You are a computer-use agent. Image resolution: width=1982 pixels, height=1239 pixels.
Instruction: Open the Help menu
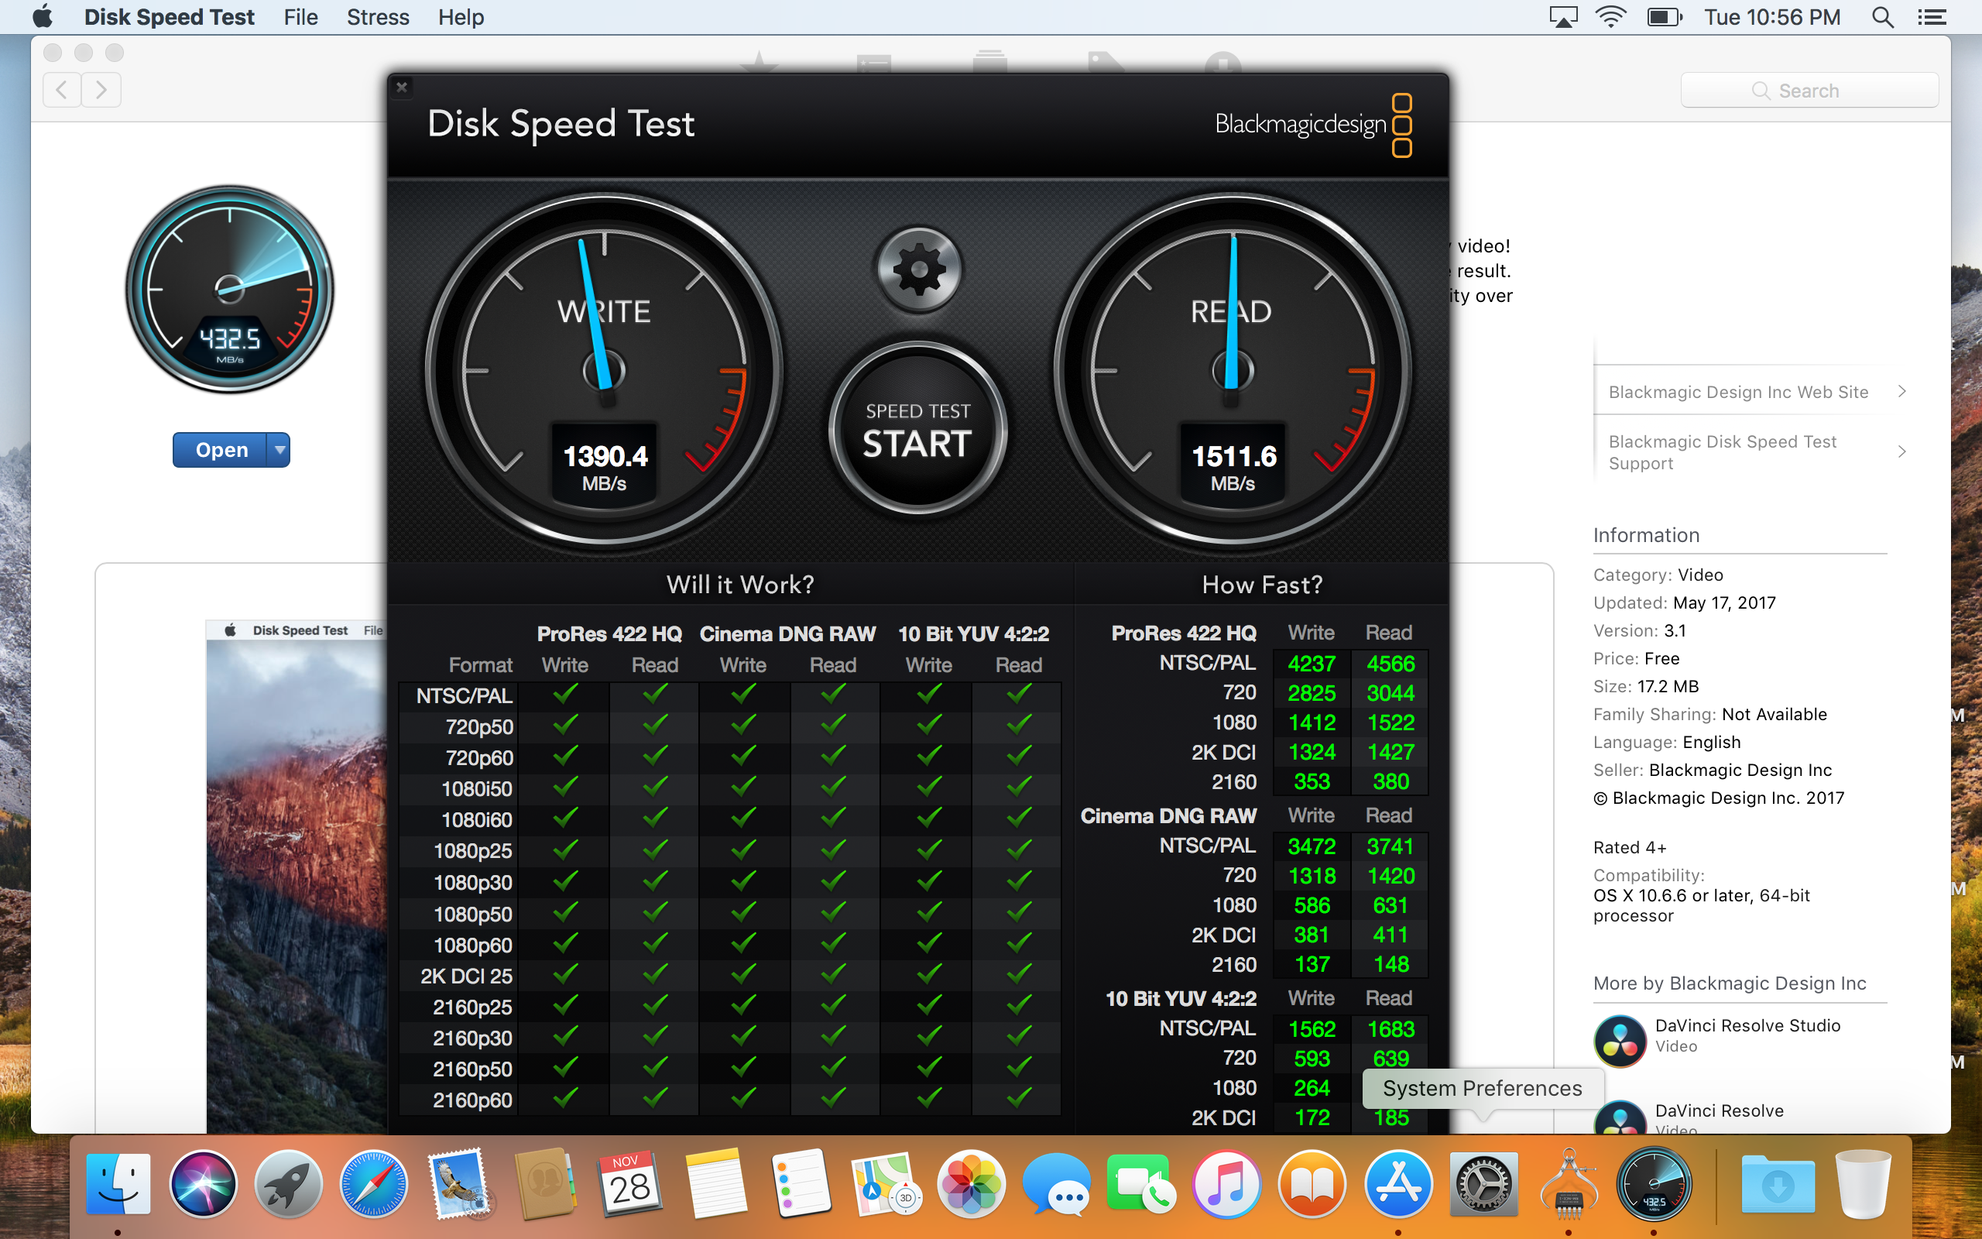point(461,16)
